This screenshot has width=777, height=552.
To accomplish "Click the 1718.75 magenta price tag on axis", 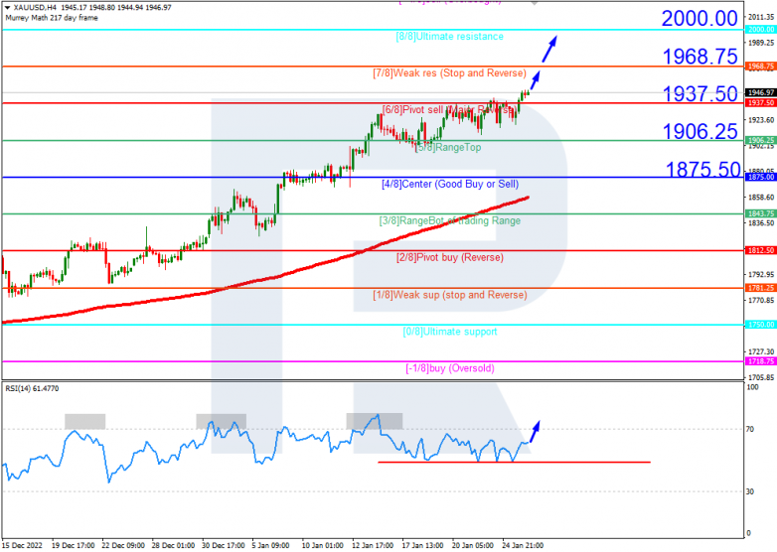I will [x=761, y=362].
